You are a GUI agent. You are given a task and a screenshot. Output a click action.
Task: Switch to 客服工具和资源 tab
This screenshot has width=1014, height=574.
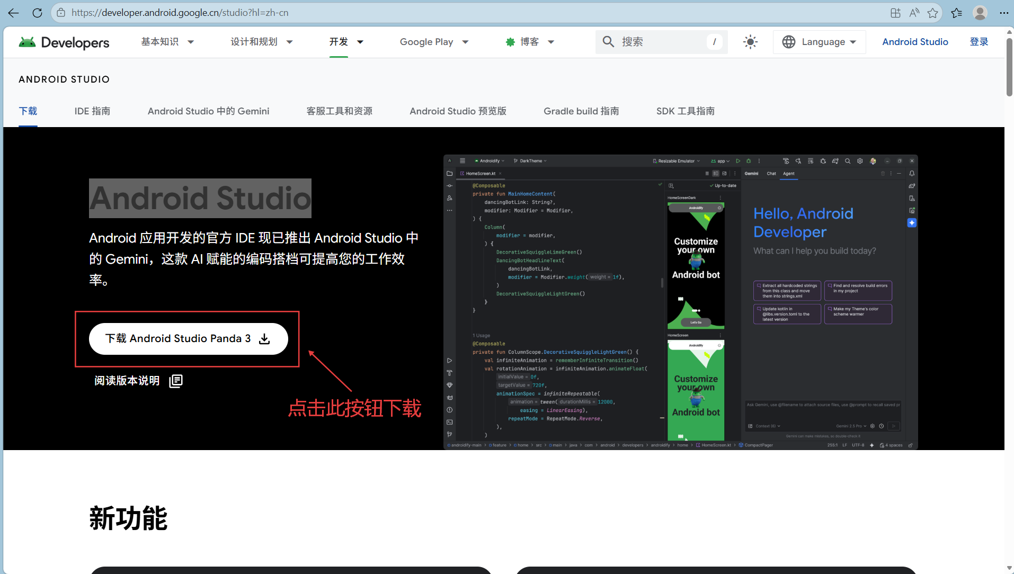click(x=340, y=111)
